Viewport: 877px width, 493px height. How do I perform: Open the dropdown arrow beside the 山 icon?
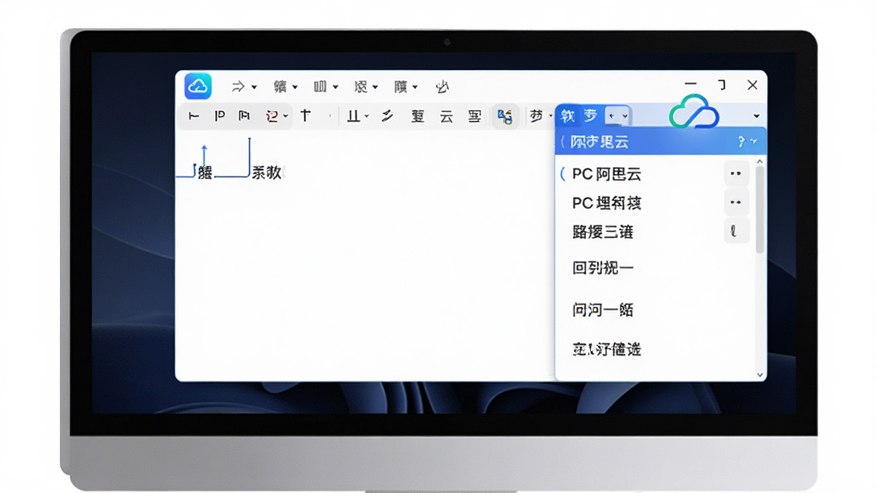[367, 116]
